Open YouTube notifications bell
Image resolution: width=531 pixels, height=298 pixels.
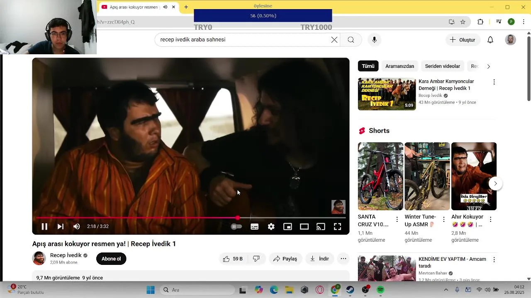point(490,40)
